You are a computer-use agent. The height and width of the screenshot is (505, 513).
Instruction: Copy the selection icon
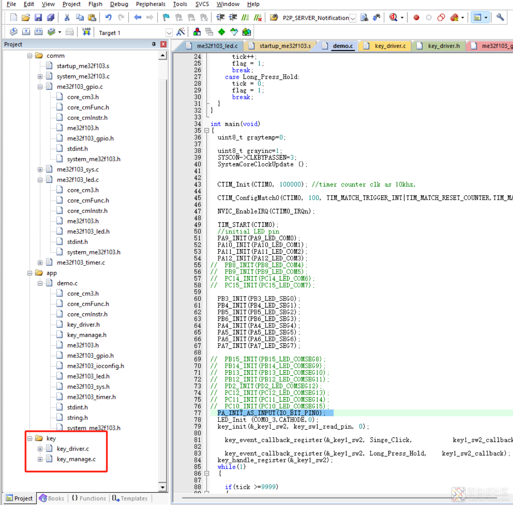coord(80,17)
